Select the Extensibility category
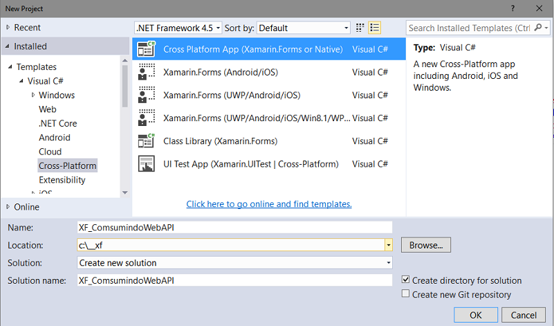Image resolution: width=554 pixels, height=326 pixels. tap(62, 180)
